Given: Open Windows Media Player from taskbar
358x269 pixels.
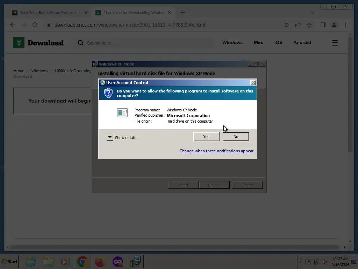Looking at the screenshot, I should pyautogui.click(x=65, y=261).
